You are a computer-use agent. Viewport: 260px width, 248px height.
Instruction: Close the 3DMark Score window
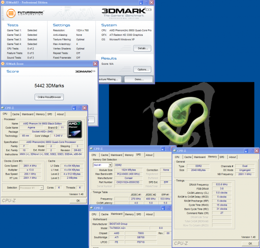tap(95, 64)
